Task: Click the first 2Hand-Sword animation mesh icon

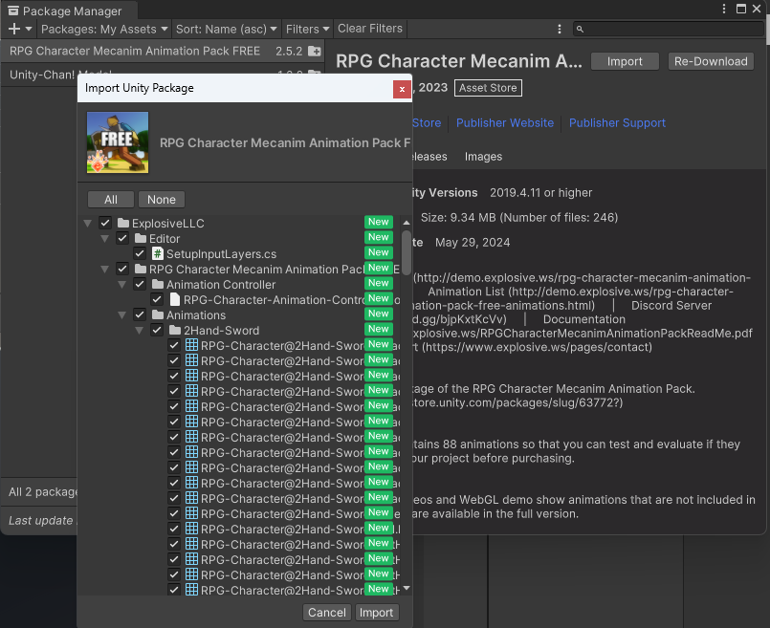Action: coord(192,345)
